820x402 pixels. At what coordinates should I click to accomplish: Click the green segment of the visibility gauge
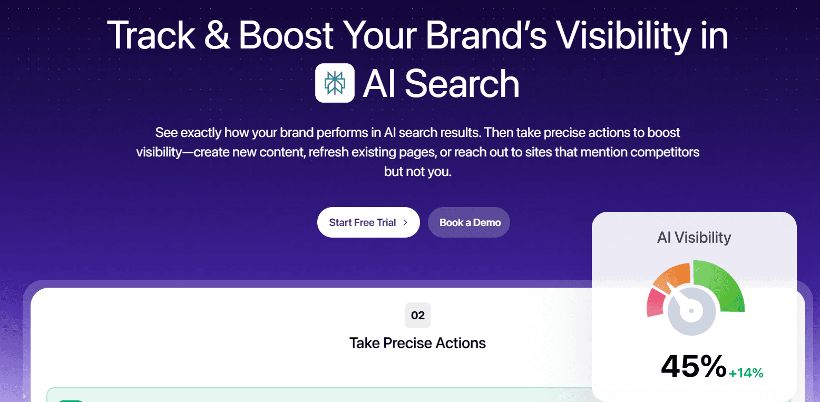720,285
